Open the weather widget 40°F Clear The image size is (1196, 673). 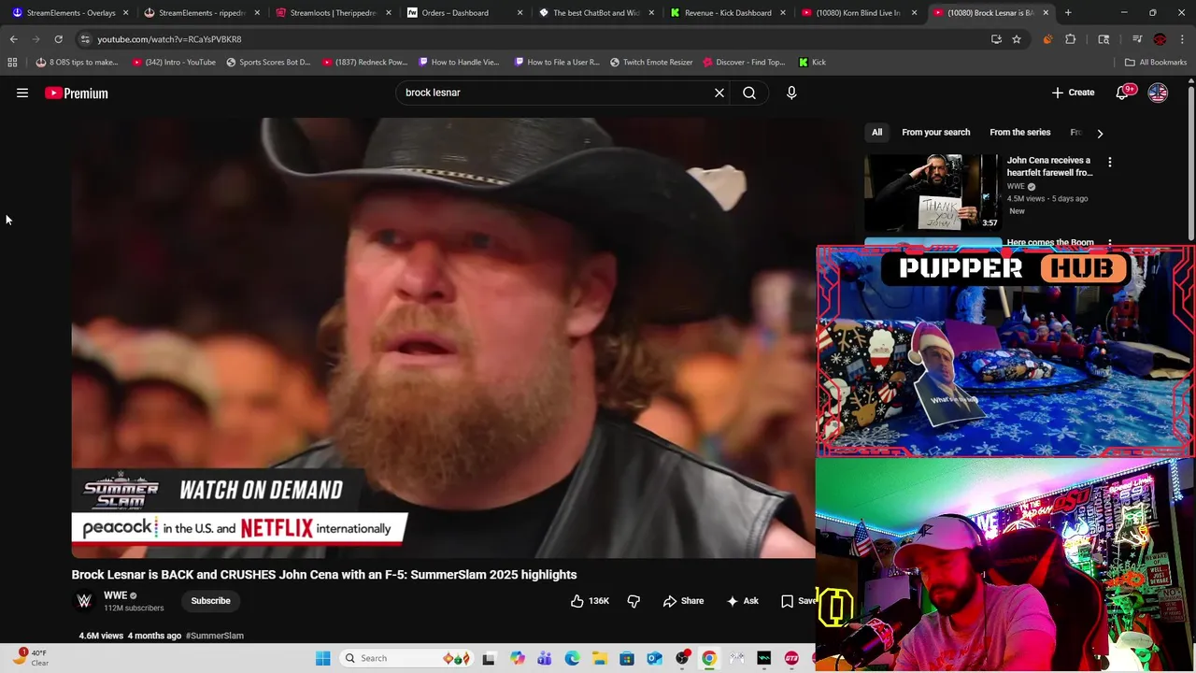[x=31, y=658]
